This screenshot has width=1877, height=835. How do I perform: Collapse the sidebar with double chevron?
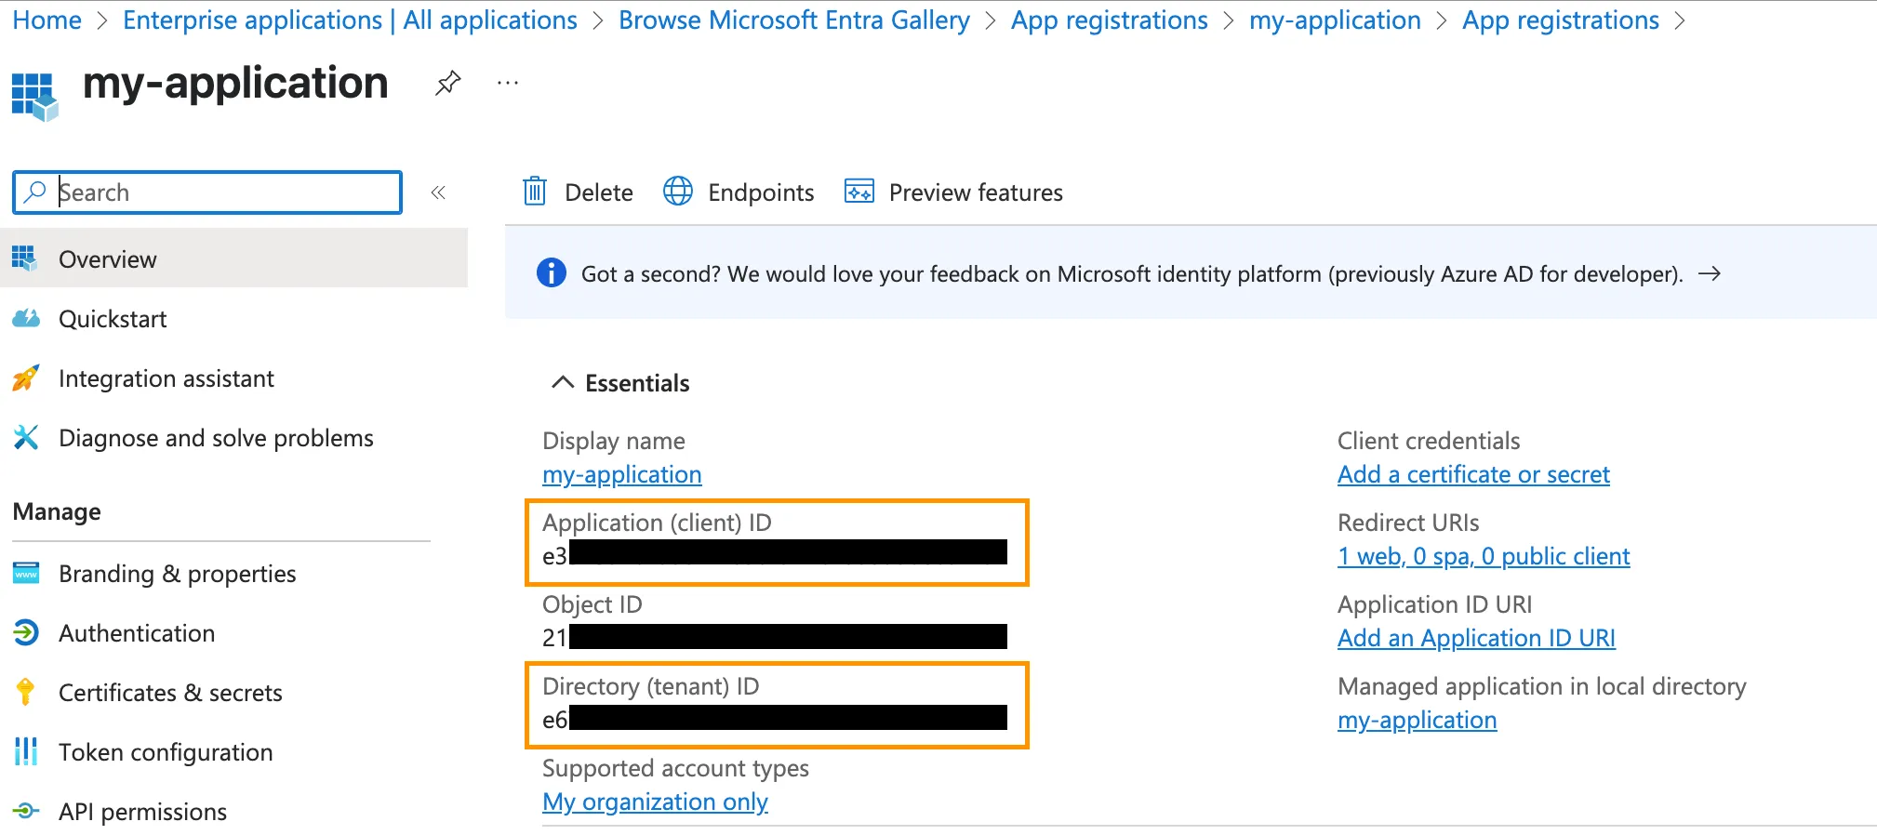pyautogui.click(x=438, y=192)
